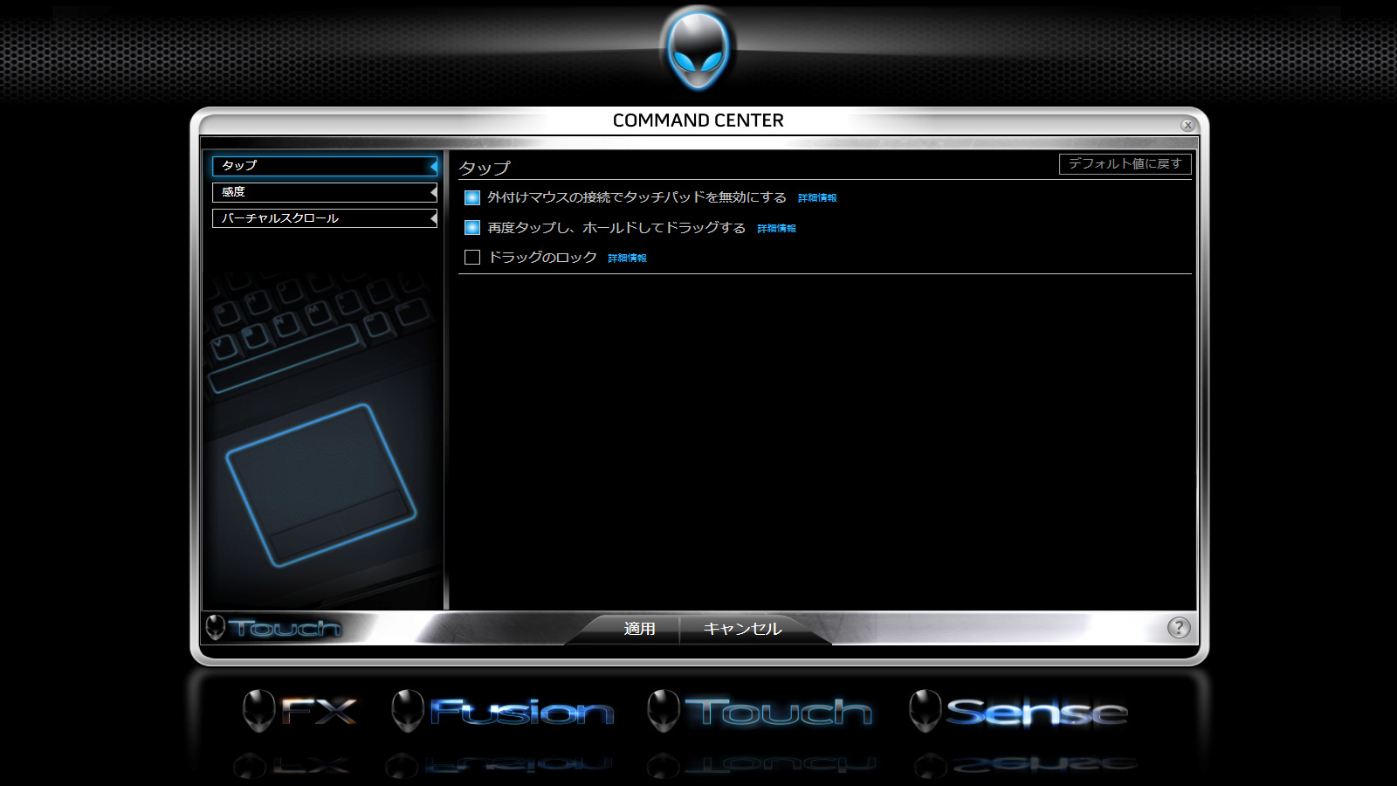
Task: Select the タップ section in sidebar
Action: (x=325, y=166)
